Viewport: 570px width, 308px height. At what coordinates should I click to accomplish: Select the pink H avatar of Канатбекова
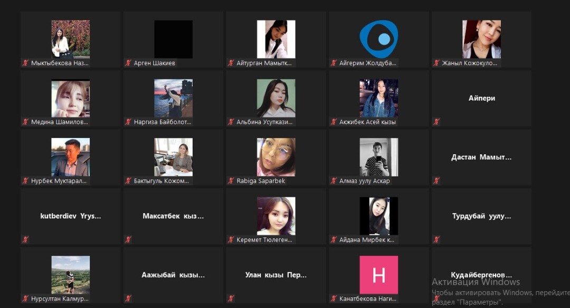[x=378, y=275]
